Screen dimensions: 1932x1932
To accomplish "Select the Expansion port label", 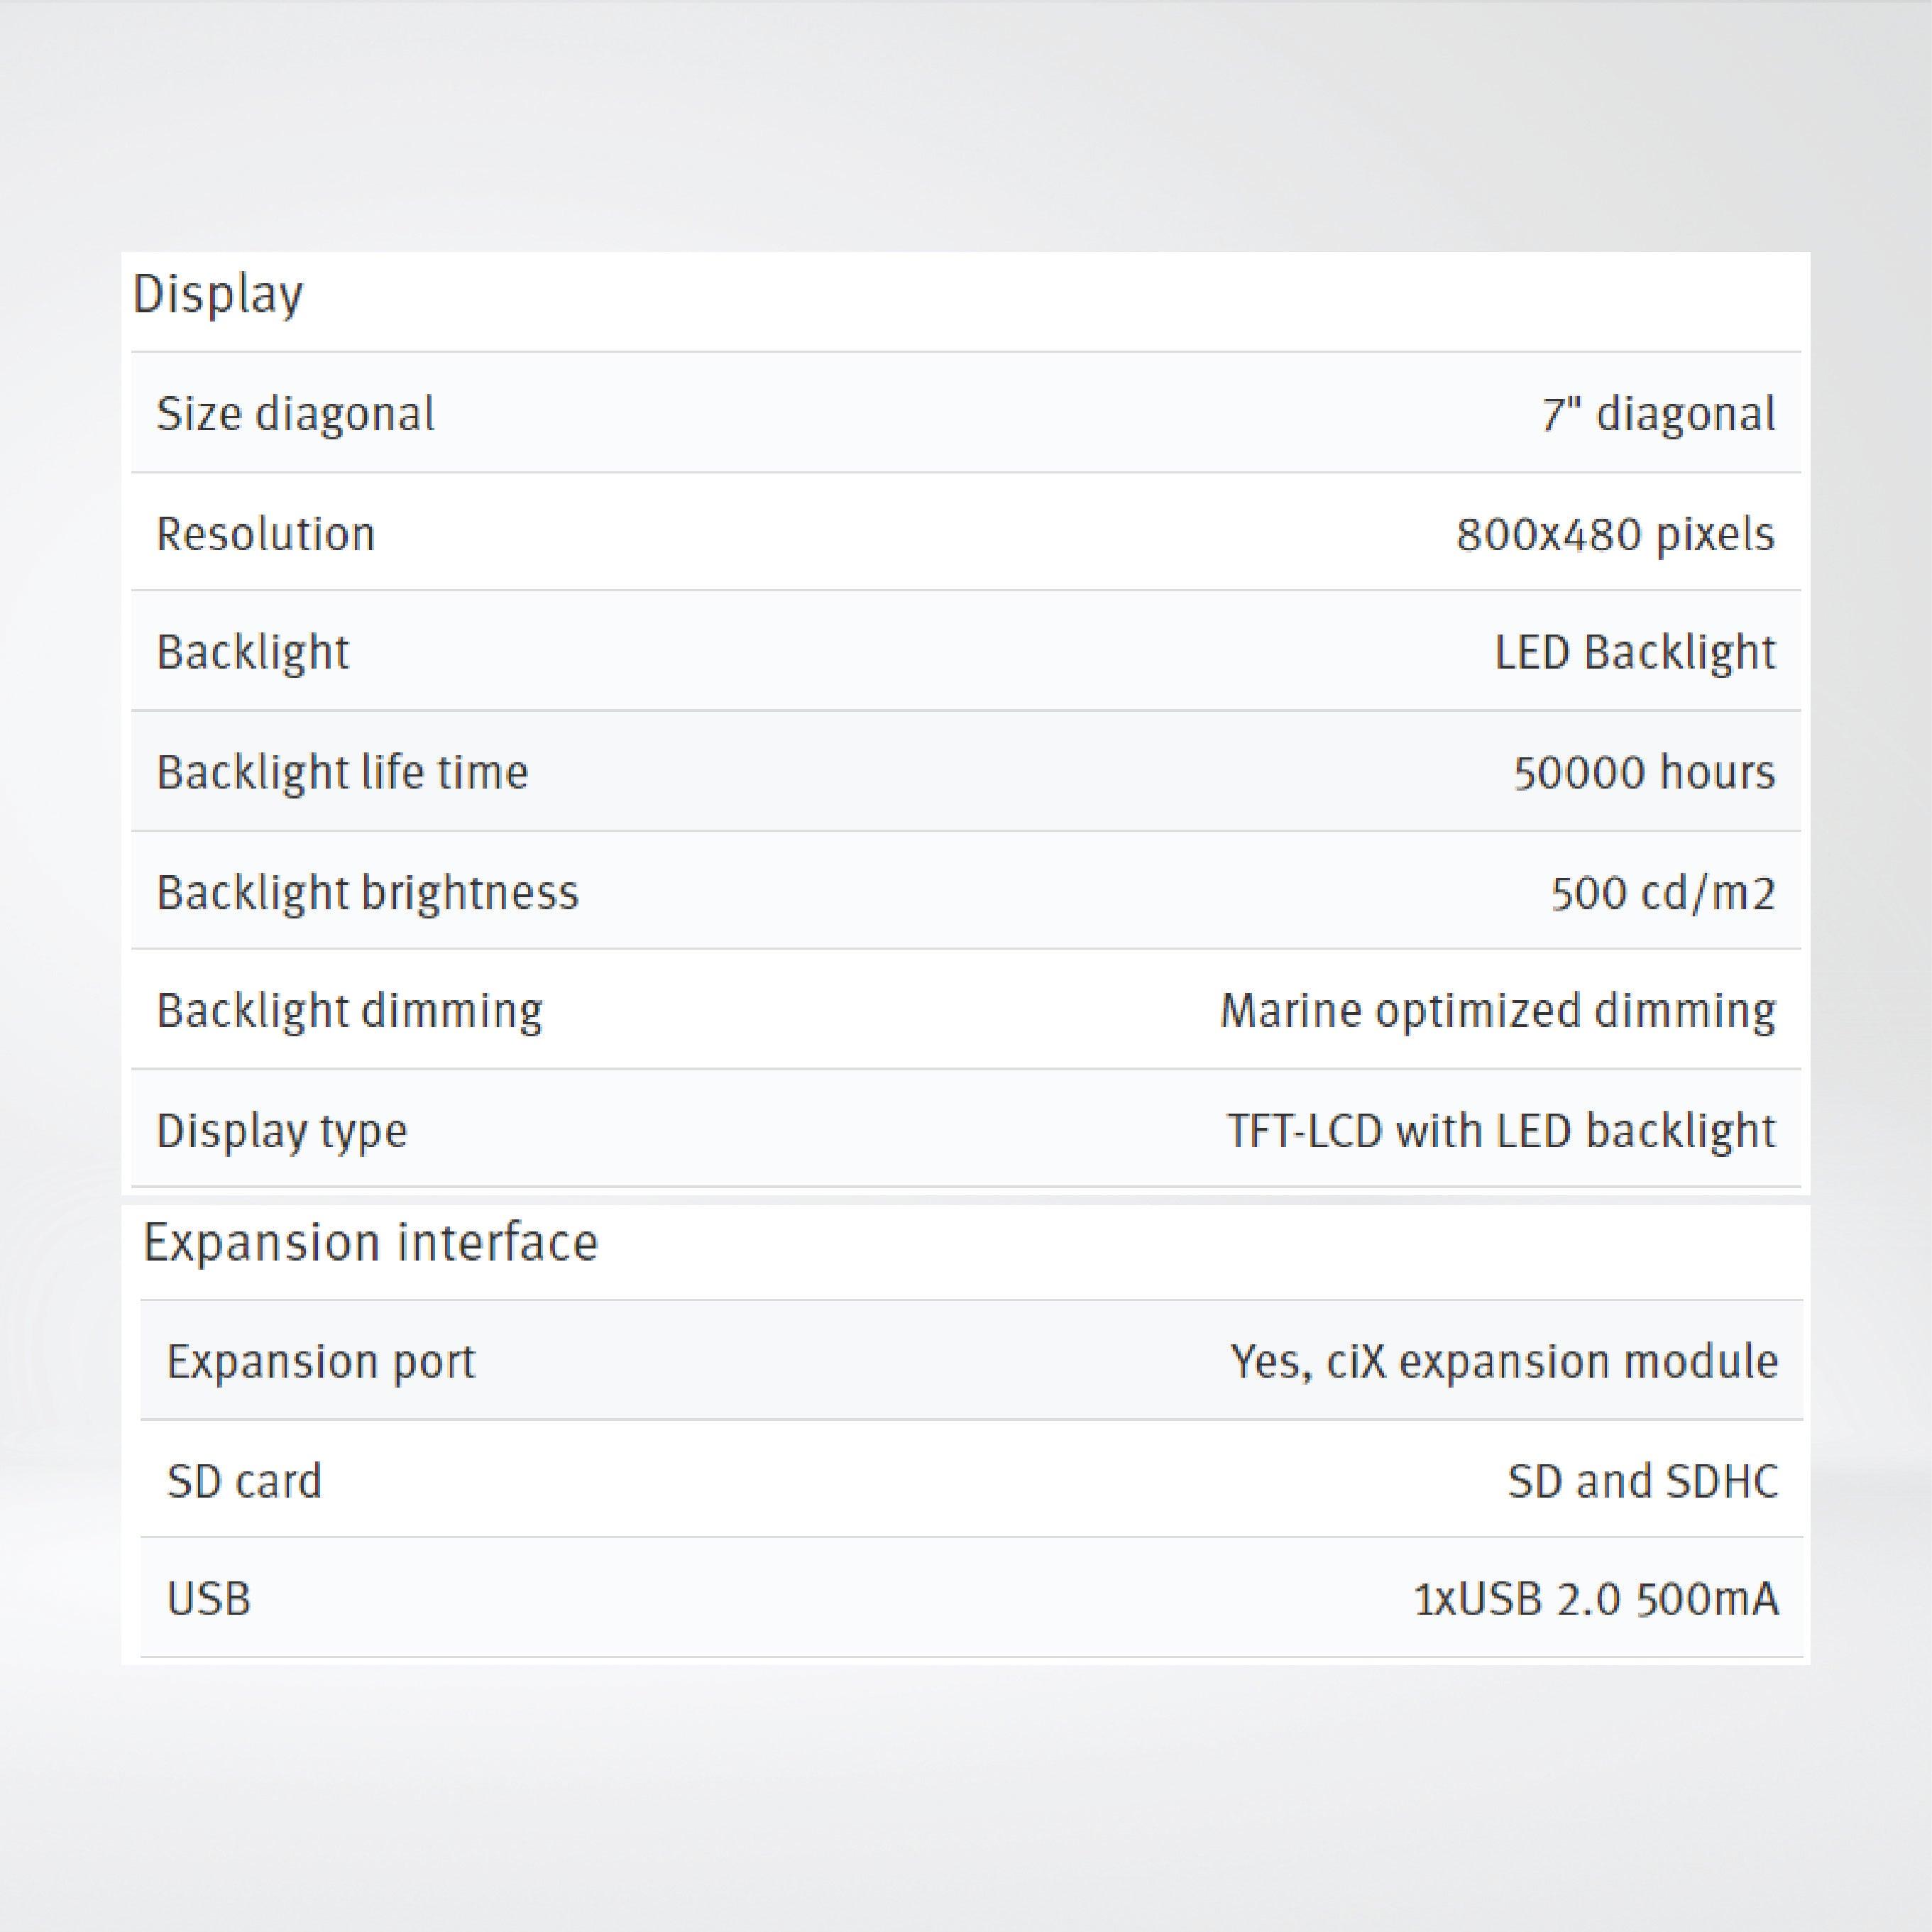I will pyautogui.click(x=320, y=1361).
